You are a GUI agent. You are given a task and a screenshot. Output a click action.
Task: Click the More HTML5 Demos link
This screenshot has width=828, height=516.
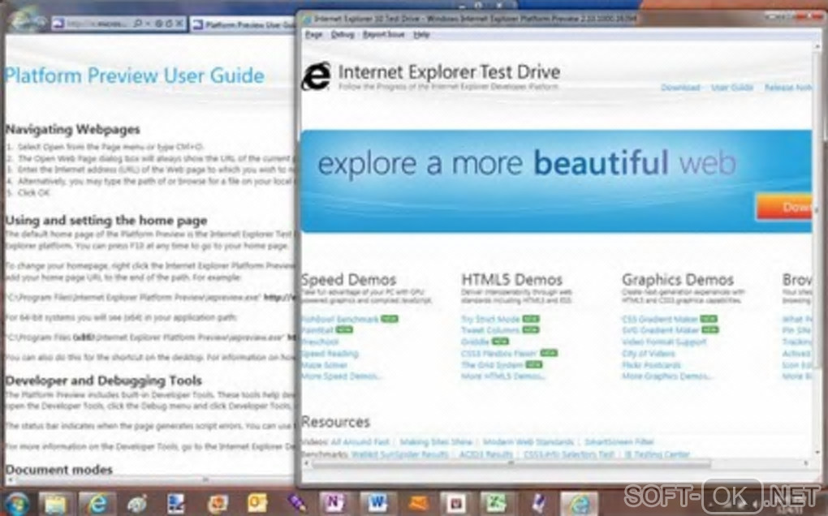(502, 376)
